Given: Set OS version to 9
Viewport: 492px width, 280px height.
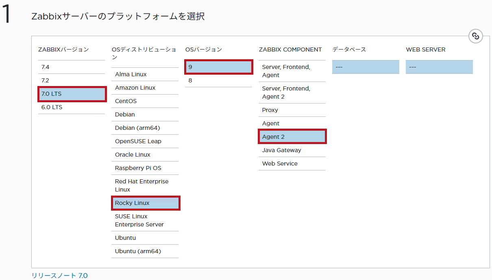Looking at the screenshot, I should pyautogui.click(x=219, y=67).
